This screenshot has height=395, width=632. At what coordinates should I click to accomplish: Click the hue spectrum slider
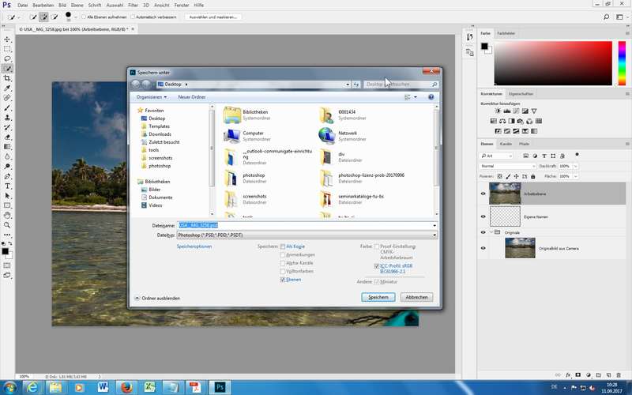[x=622, y=62]
